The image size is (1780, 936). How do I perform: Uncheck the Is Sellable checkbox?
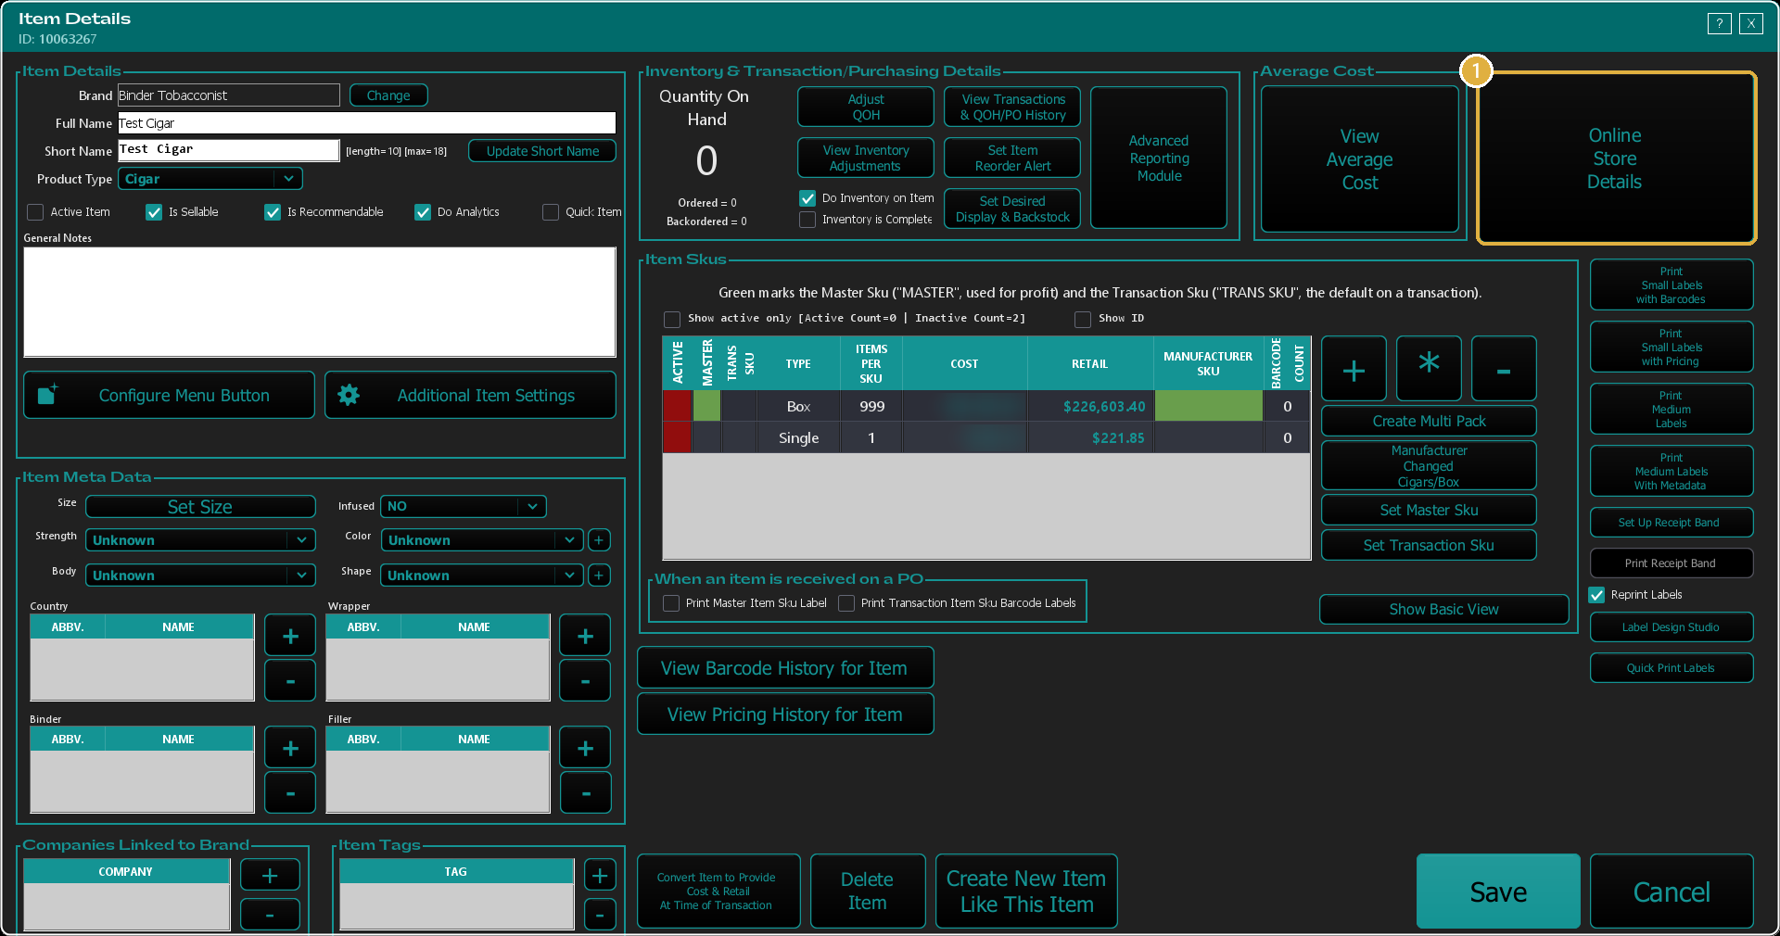pyautogui.click(x=154, y=212)
